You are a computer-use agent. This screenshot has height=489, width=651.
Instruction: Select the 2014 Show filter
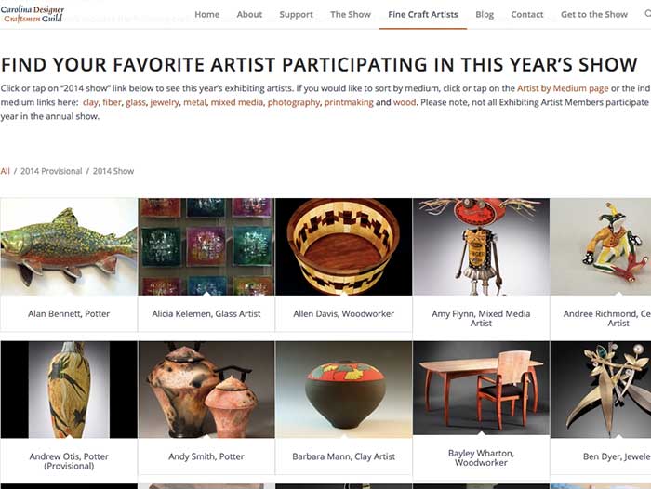(x=113, y=171)
